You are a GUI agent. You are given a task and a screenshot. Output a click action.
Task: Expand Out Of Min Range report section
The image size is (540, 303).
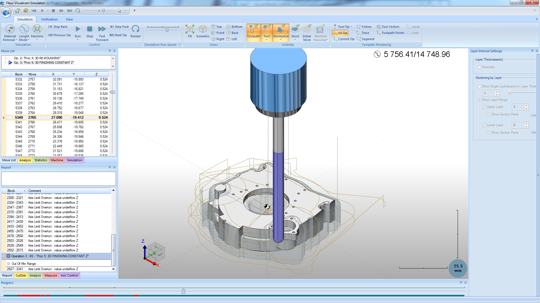coord(8,263)
